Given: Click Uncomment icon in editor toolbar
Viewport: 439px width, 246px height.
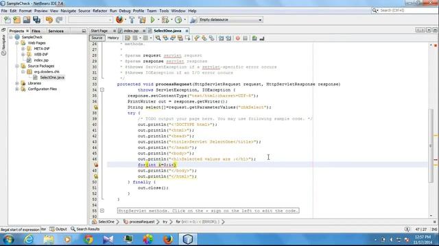Looking at the screenshot, I should [x=262, y=38].
